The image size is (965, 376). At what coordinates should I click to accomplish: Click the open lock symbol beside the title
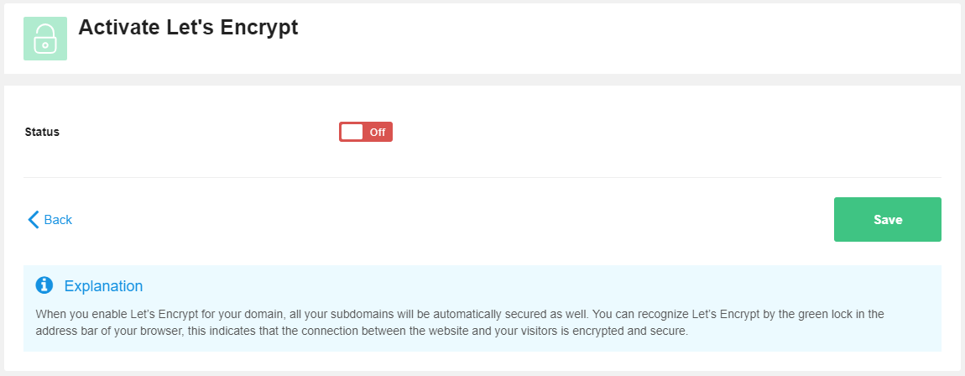point(45,39)
